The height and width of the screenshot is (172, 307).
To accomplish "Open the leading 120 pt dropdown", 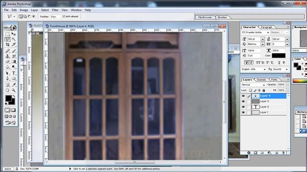I will (287, 39).
